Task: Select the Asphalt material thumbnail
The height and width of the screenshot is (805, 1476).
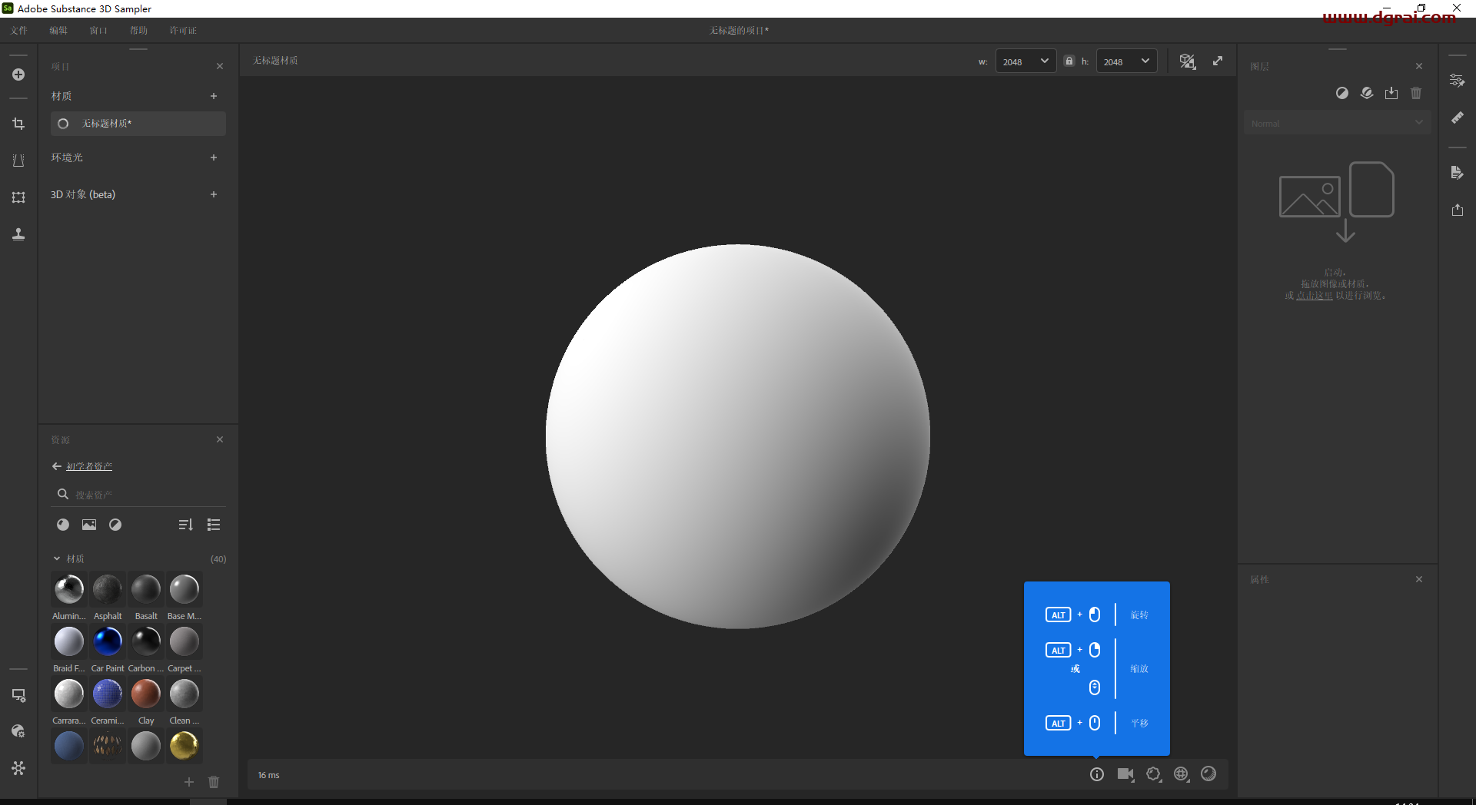Action: click(x=108, y=590)
